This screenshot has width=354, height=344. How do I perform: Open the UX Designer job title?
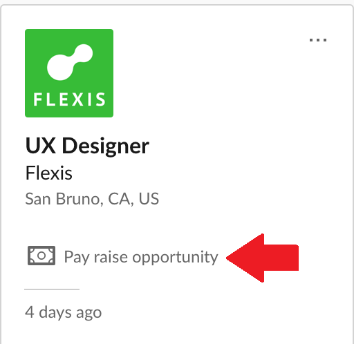tap(87, 146)
